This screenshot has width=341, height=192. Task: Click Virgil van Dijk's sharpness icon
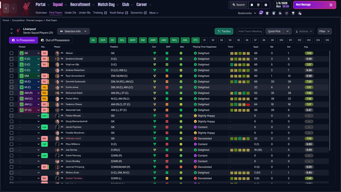167,65
